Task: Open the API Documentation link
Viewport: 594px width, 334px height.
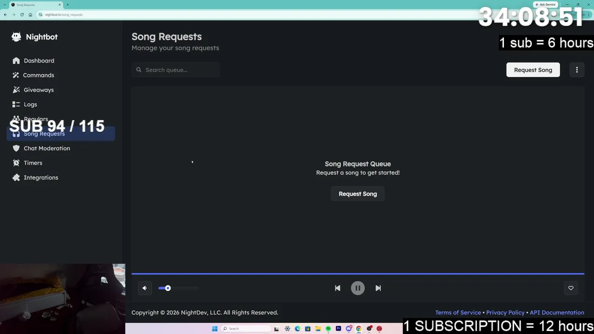Action: 557,313
